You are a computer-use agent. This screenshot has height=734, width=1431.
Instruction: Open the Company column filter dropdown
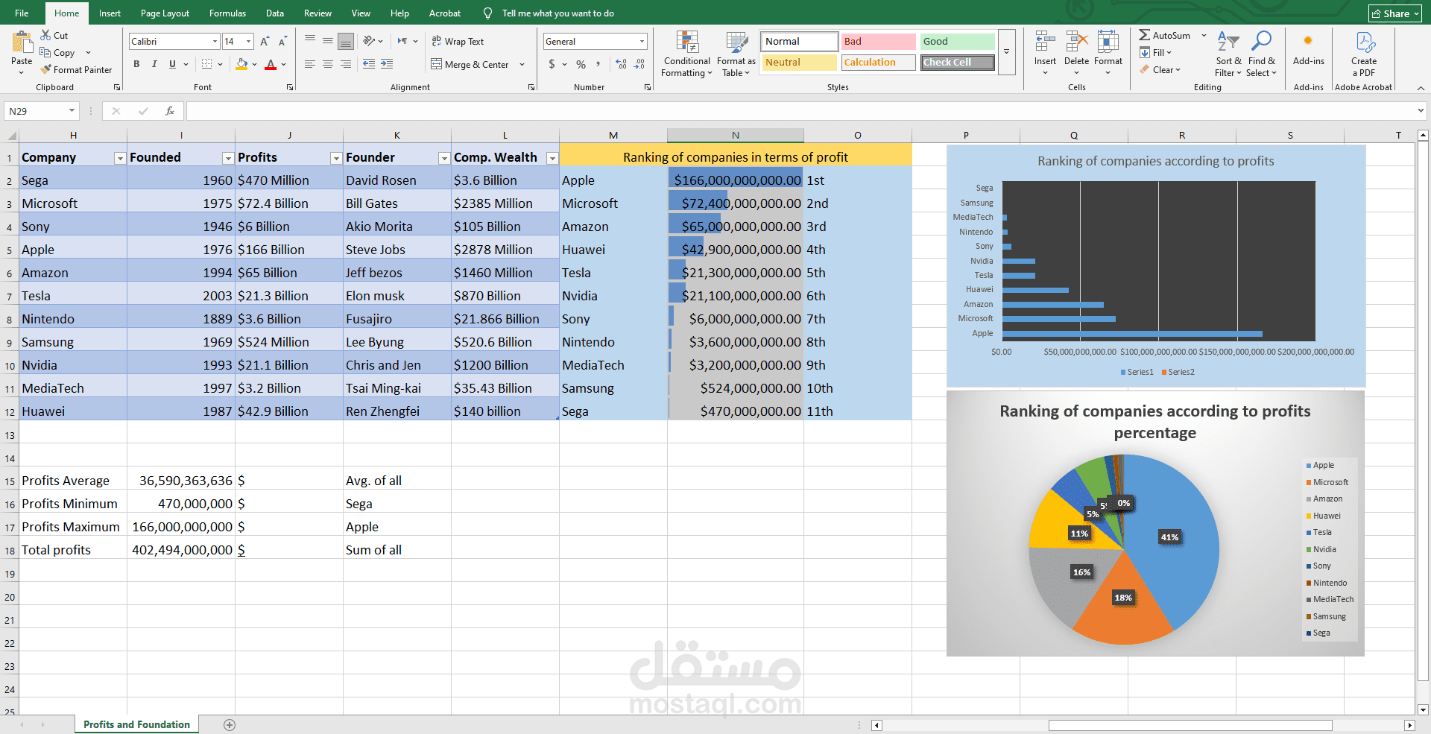coord(119,158)
